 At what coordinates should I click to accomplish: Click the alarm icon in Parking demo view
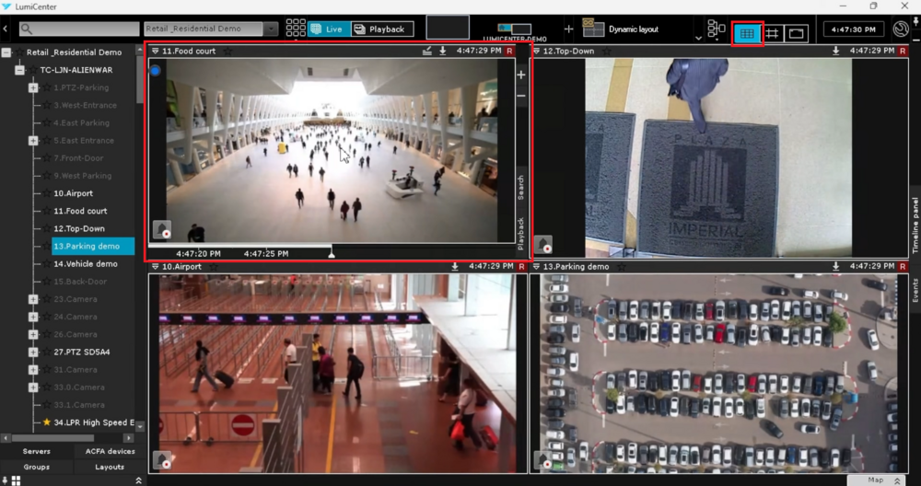click(543, 459)
